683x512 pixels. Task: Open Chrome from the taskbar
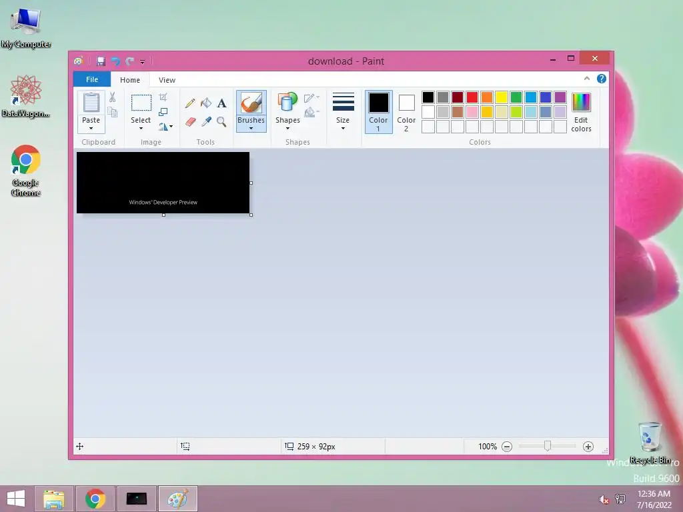(95, 499)
